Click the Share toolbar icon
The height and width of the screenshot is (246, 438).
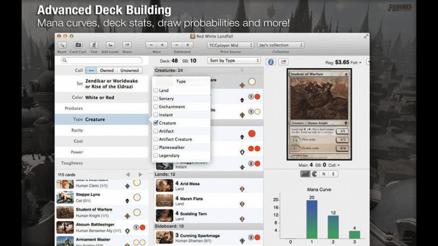click(127, 45)
